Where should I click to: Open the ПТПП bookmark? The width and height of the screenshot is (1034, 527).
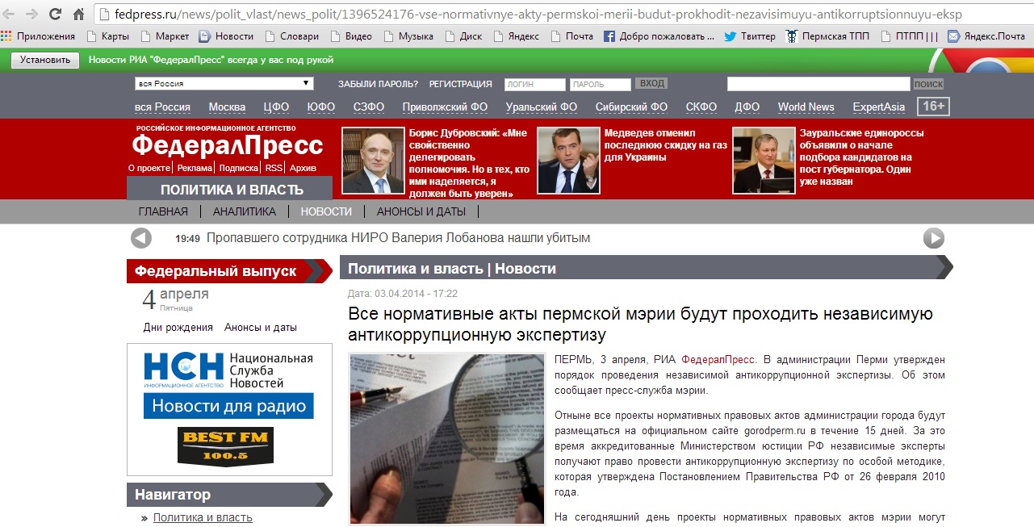point(909,36)
